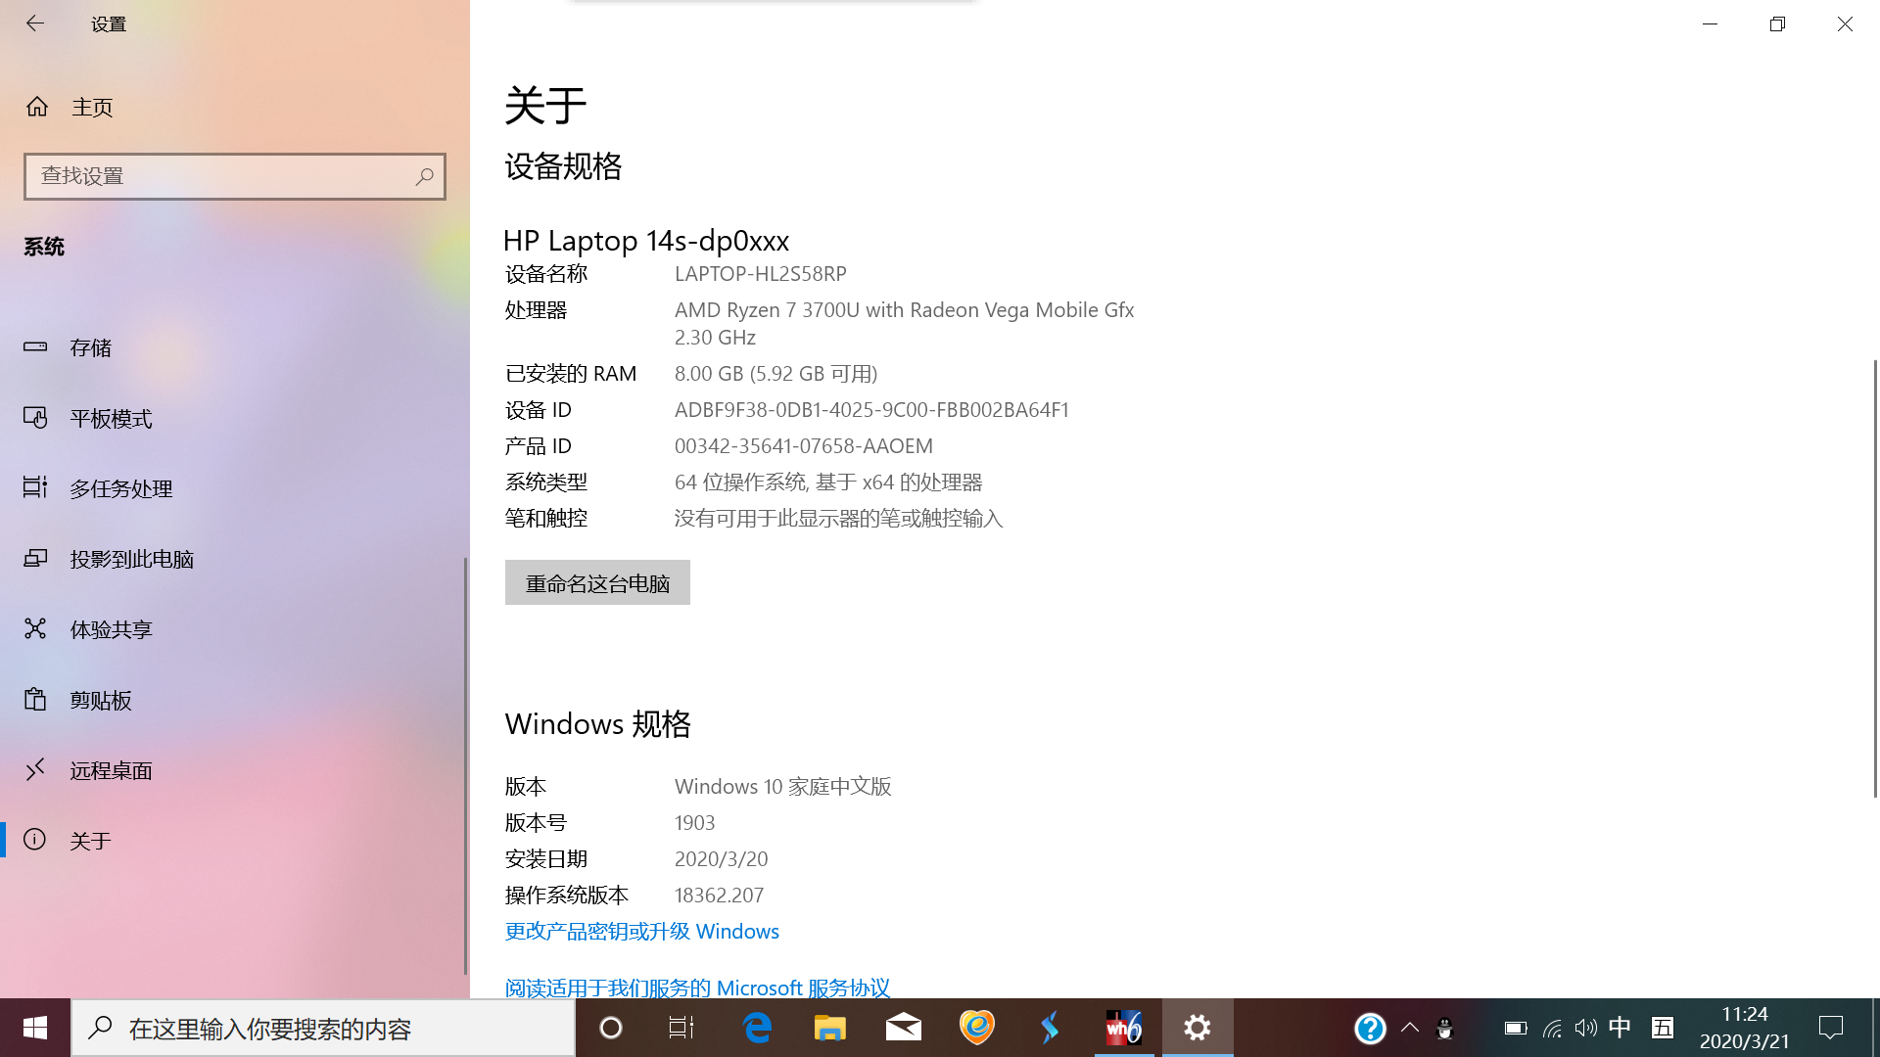Open the Mail app on taskbar
The image size is (1880, 1057).
[903, 1028]
